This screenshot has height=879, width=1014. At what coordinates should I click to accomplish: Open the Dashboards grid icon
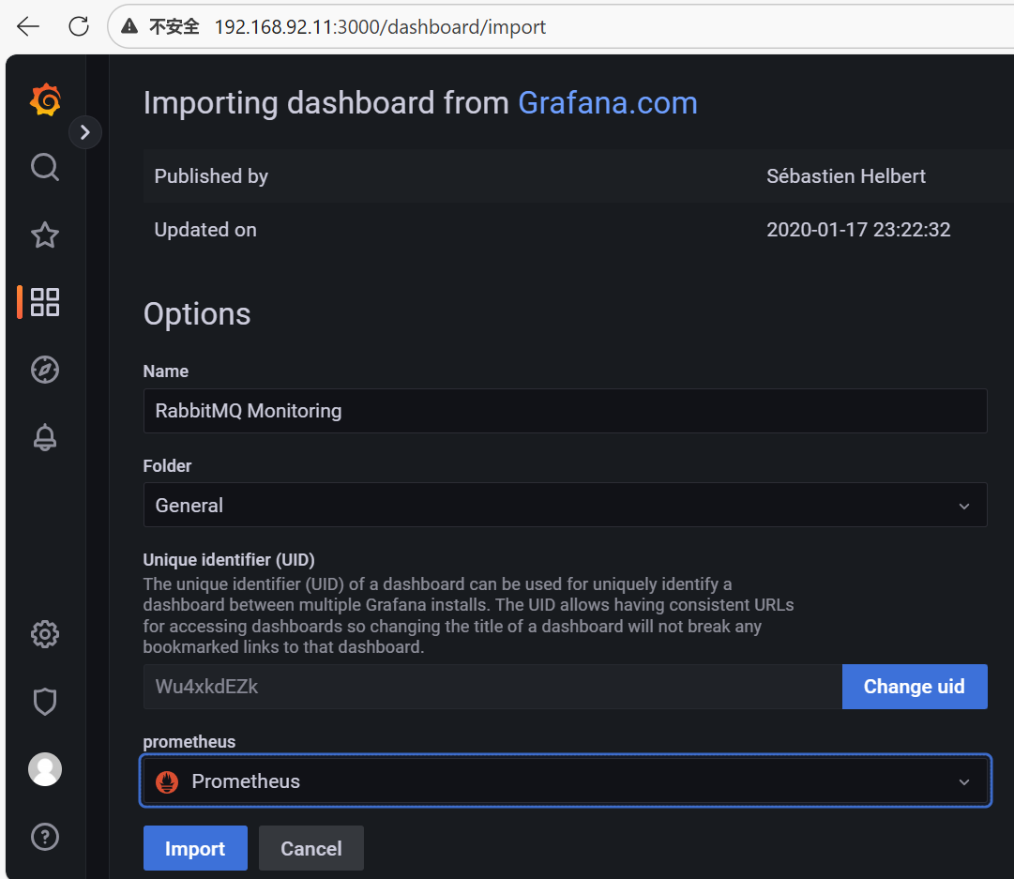pyautogui.click(x=45, y=302)
